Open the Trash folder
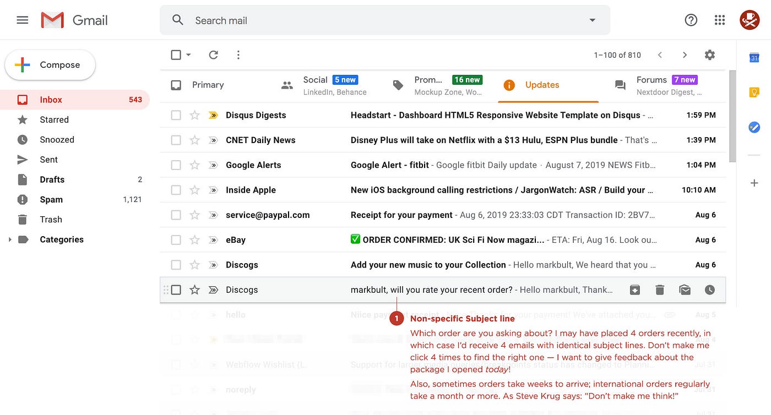Viewport: 771px width, 415px height. [75, 220]
